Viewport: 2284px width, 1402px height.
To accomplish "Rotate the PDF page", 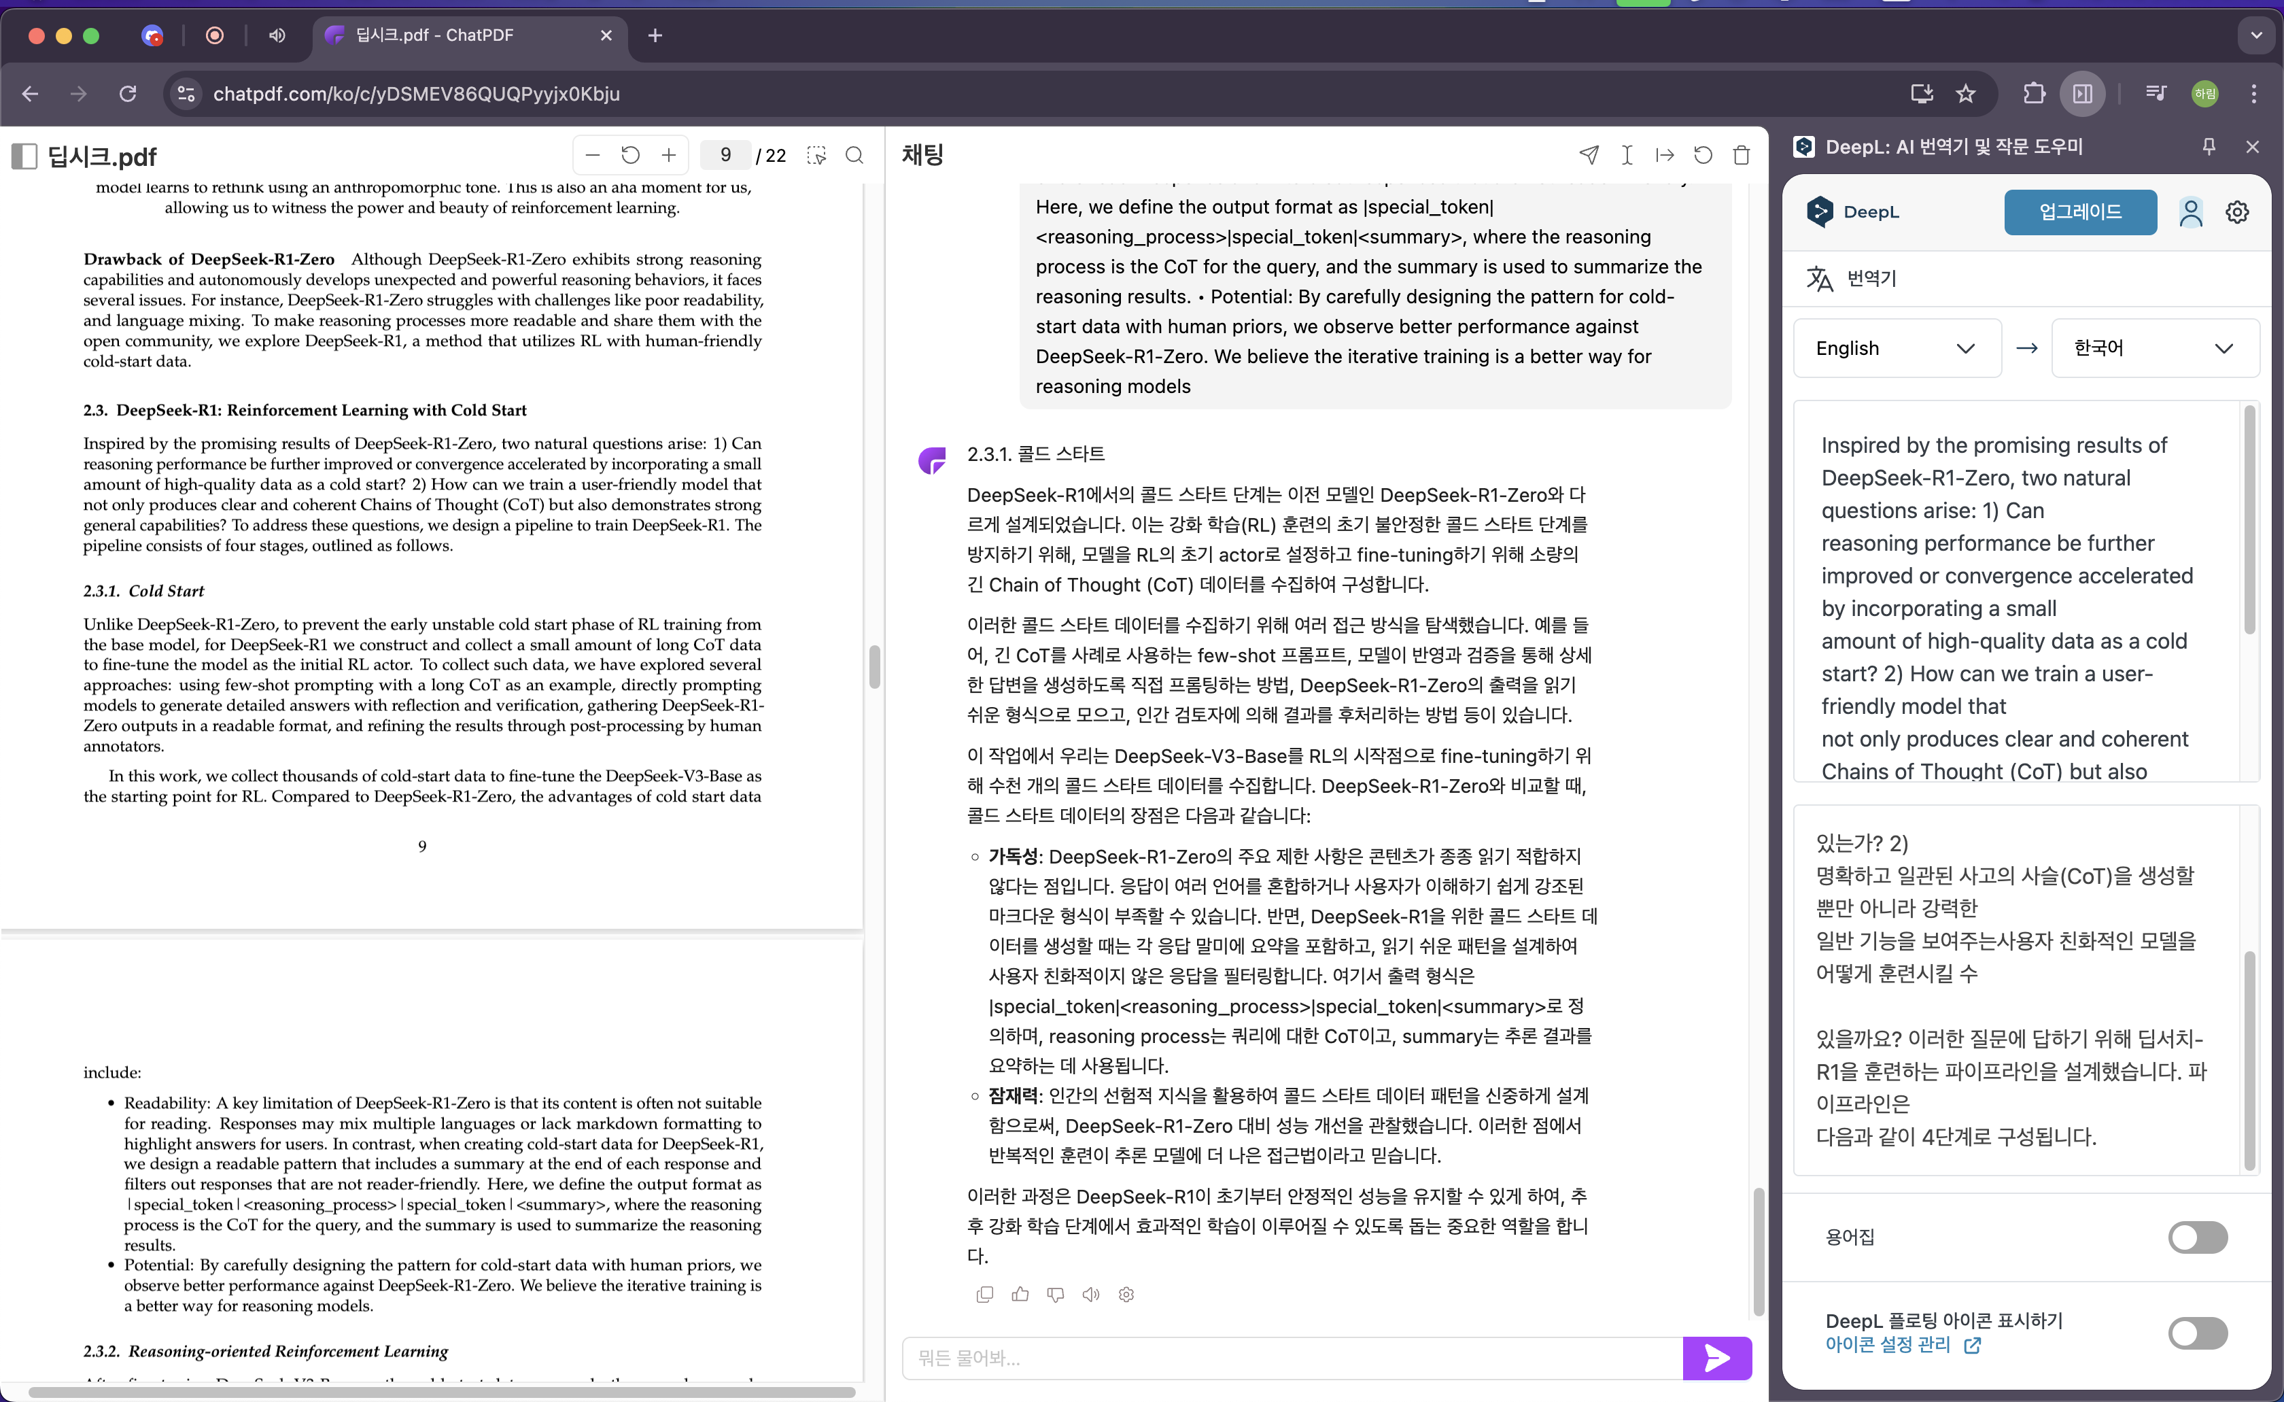I will [x=630, y=155].
